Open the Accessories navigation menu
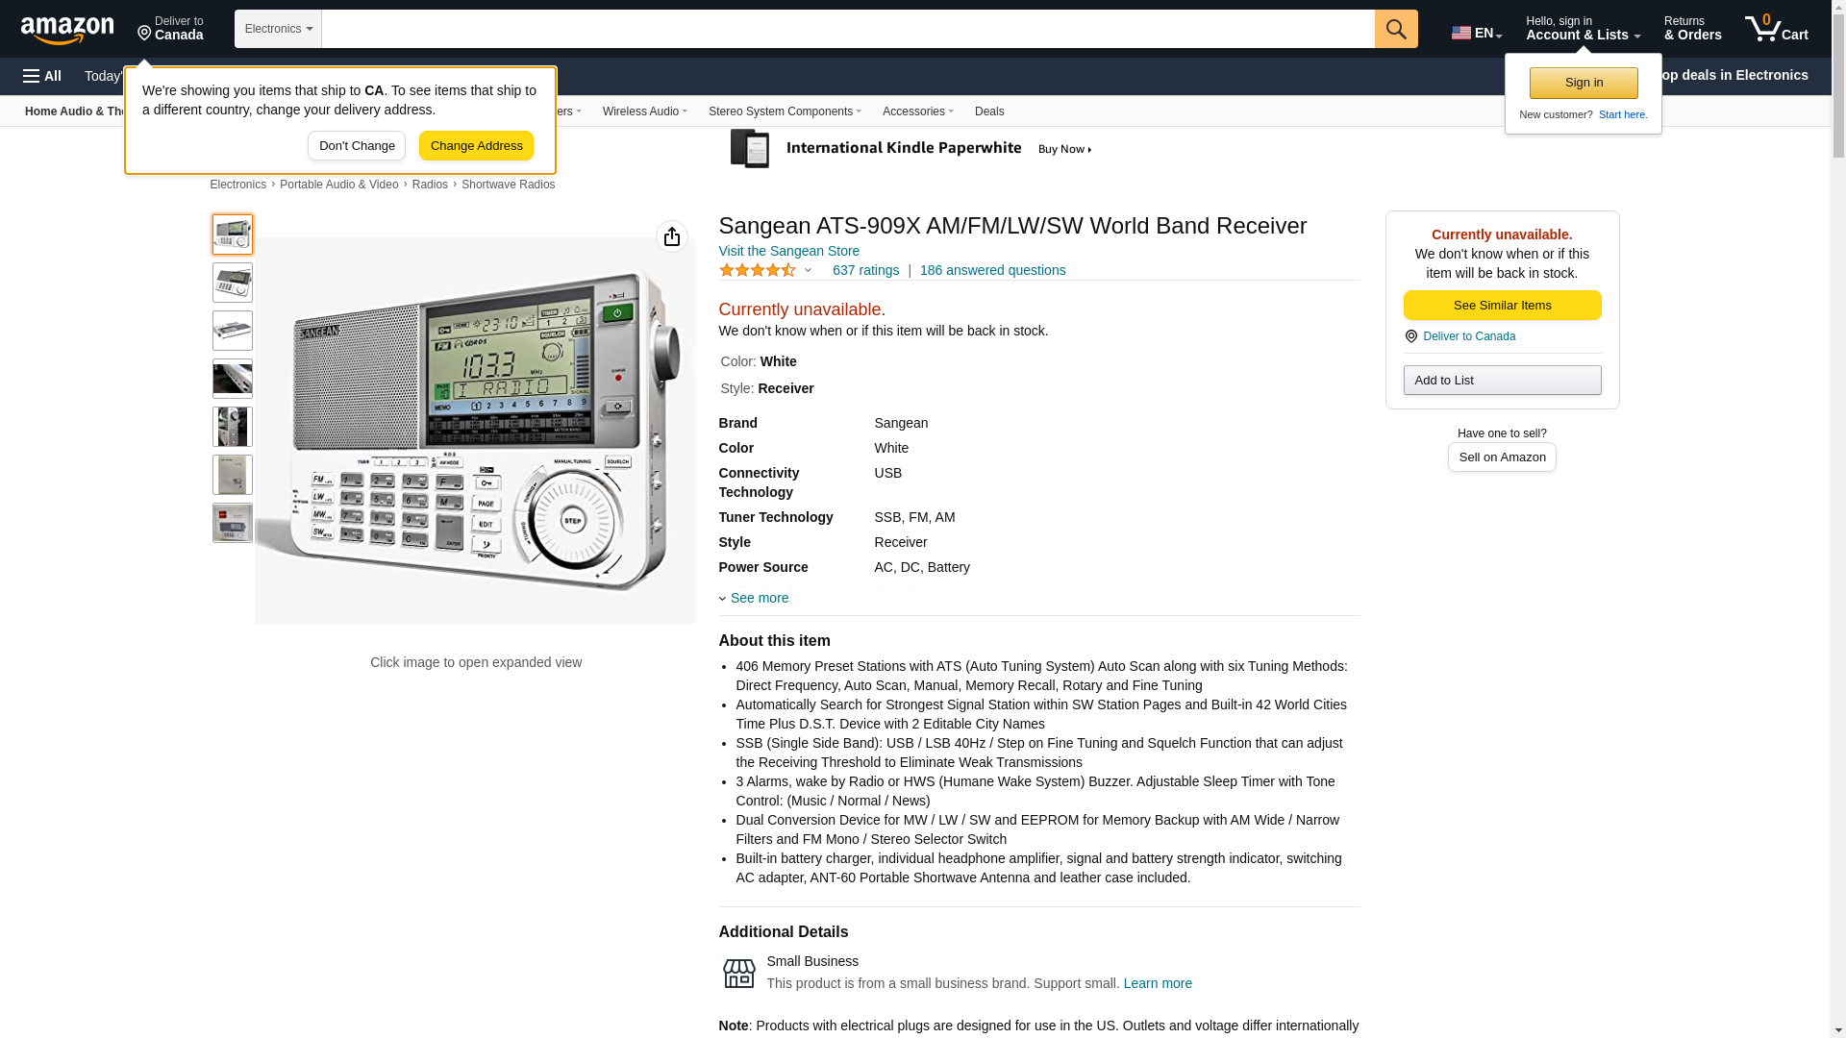Image resolution: width=1846 pixels, height=1038 pixels. pos(917,111)
